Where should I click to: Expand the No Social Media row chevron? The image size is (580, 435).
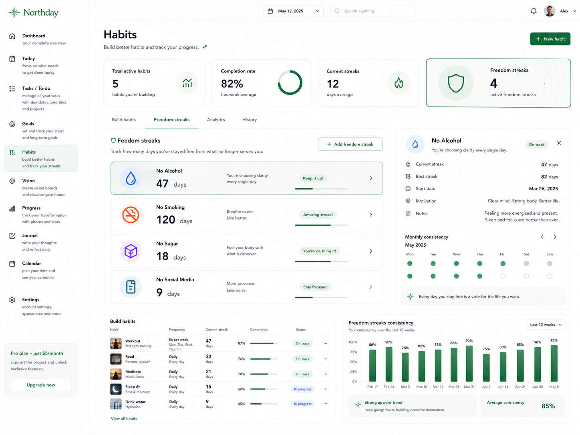click(371, 287)
